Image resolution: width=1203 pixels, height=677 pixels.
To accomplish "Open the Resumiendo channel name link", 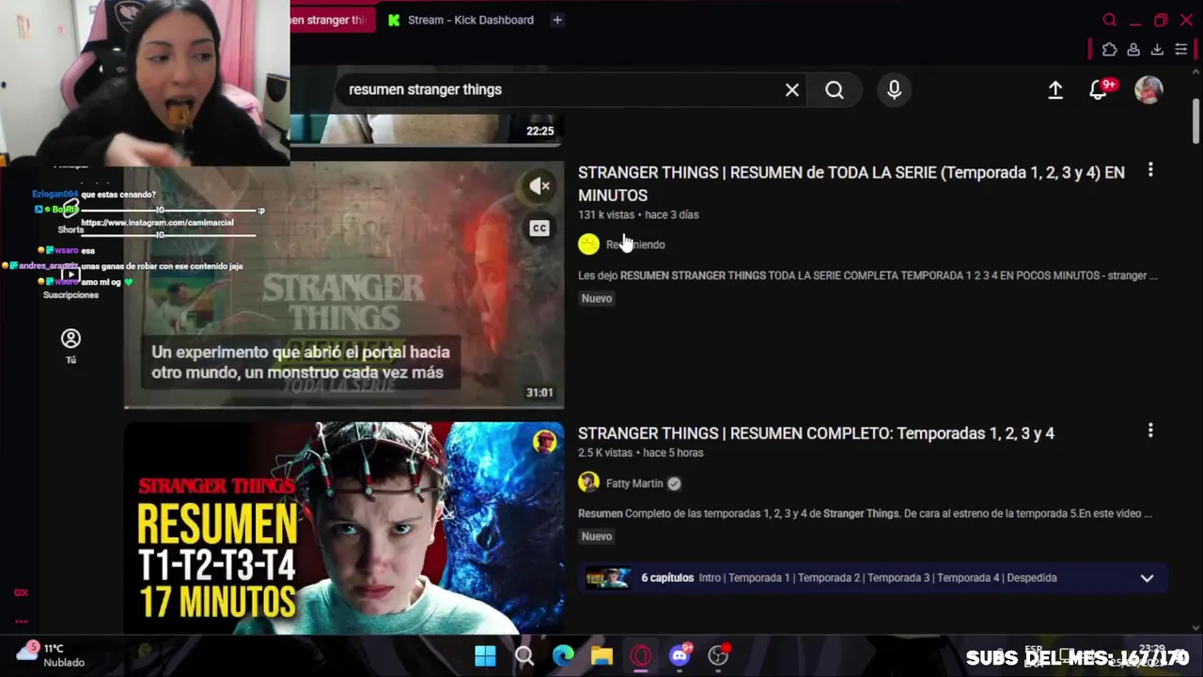I will click(x=635, y=244).
